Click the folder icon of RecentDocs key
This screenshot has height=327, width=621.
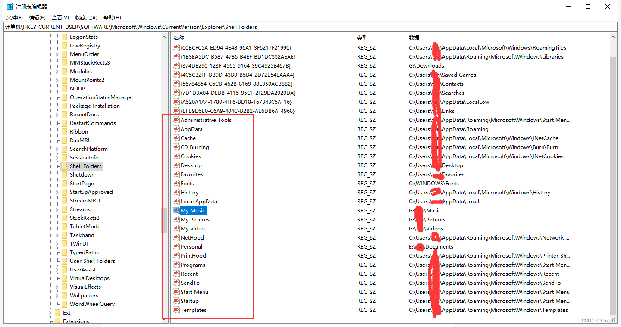pyautogui.click(x=65, y=114)
